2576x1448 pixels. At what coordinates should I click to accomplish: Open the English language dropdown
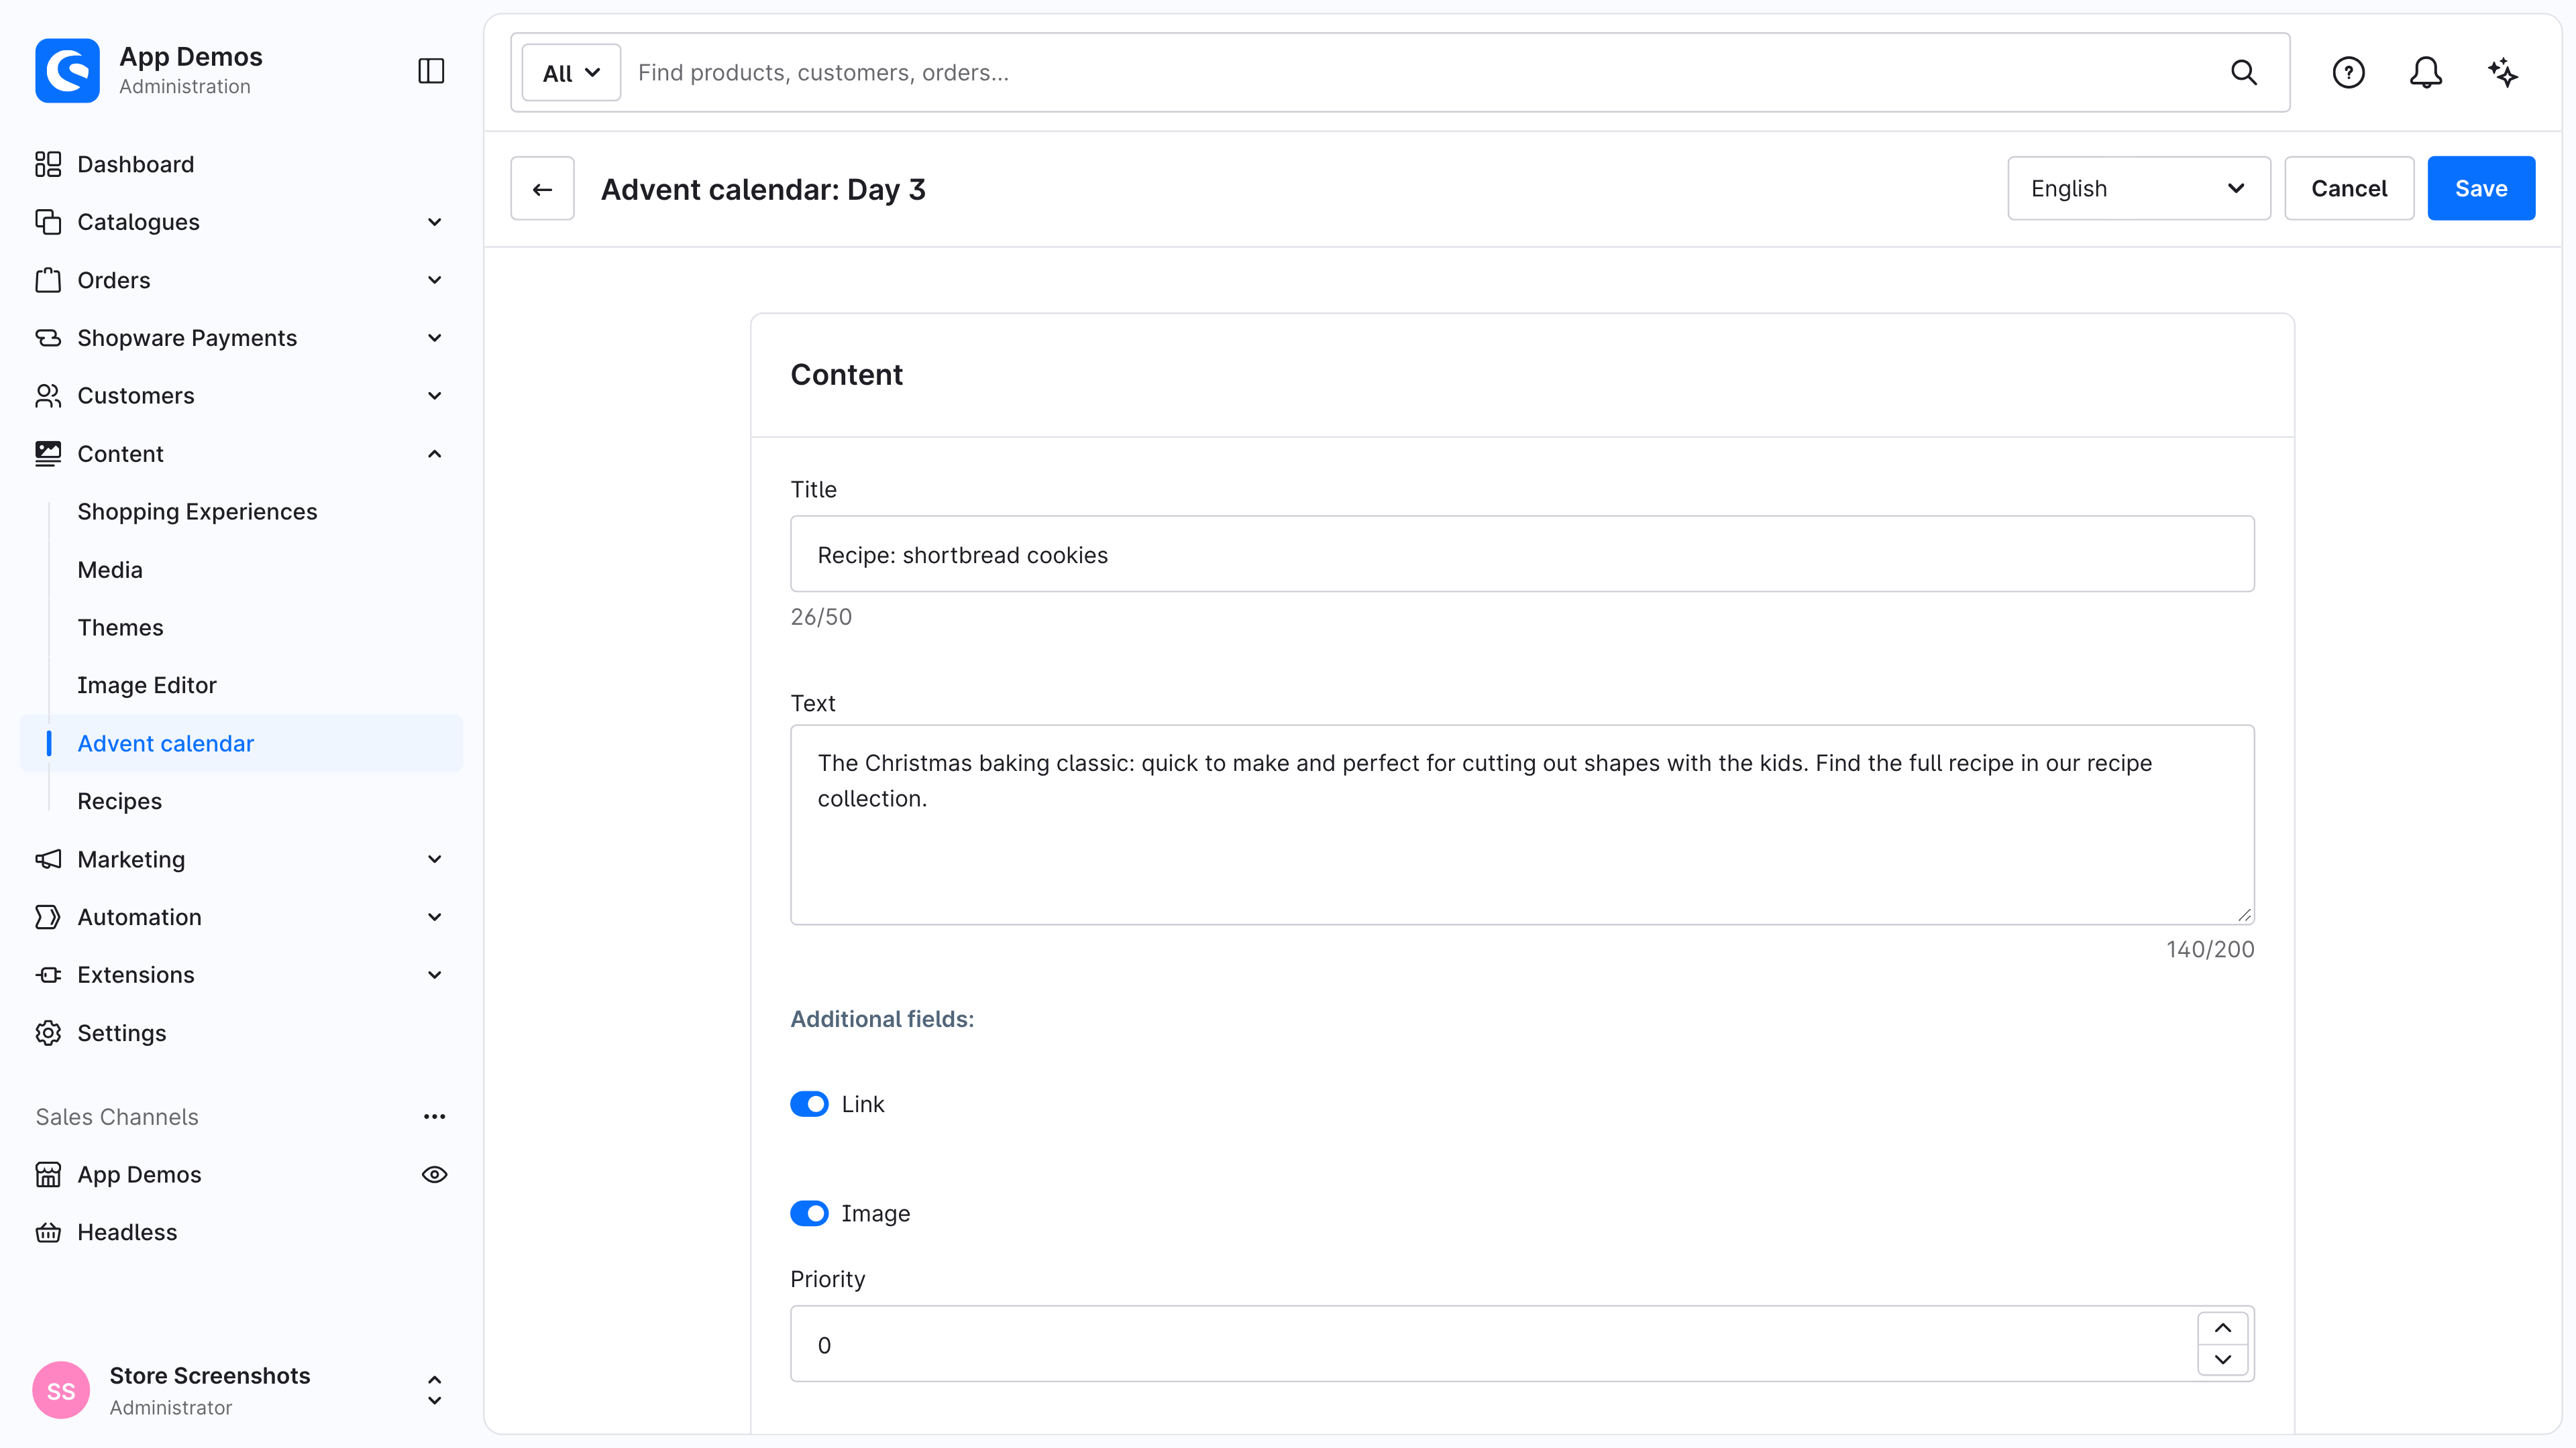(2138, 188)
